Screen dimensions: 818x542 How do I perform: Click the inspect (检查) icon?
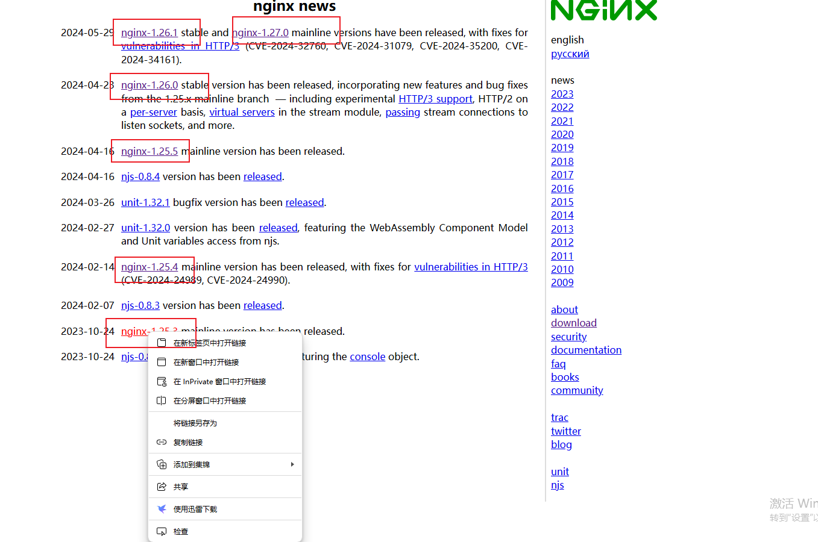[161, 531]
